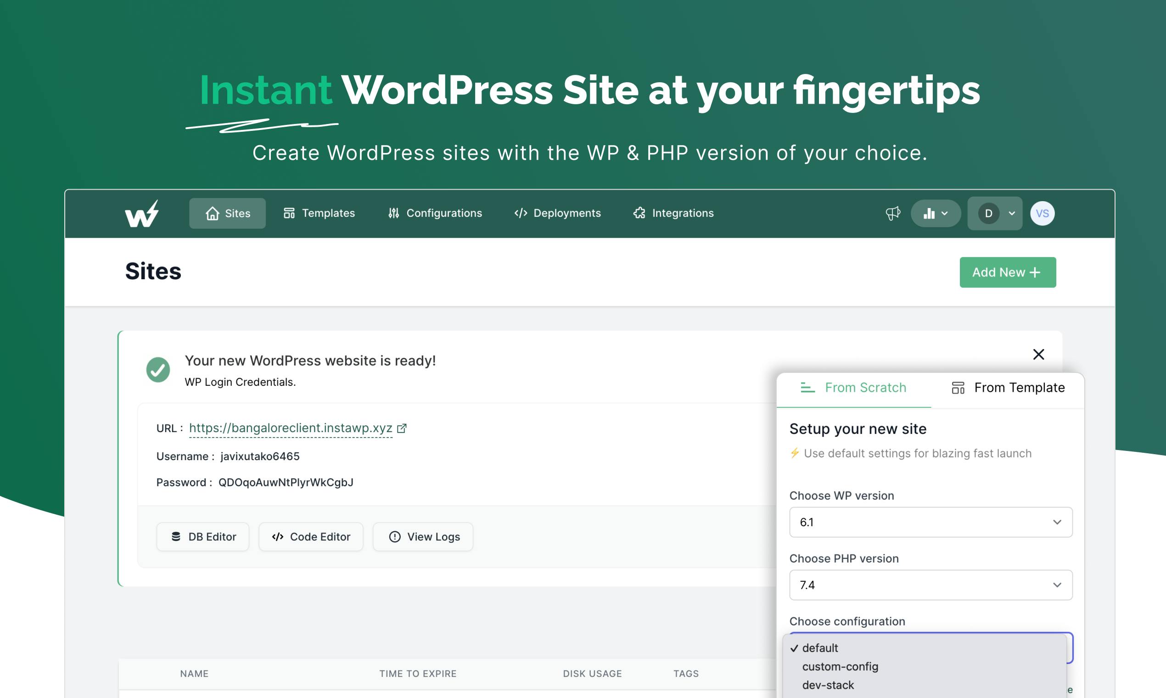
Task: Click the username javixutako6465 text
Action: coord(260,457)
